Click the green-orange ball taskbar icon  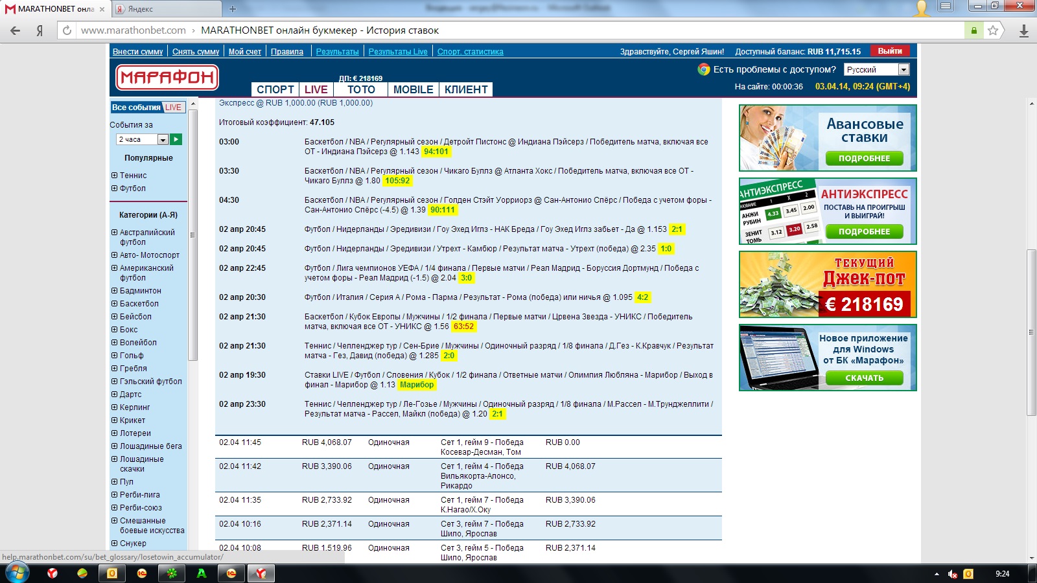point(82,573)
